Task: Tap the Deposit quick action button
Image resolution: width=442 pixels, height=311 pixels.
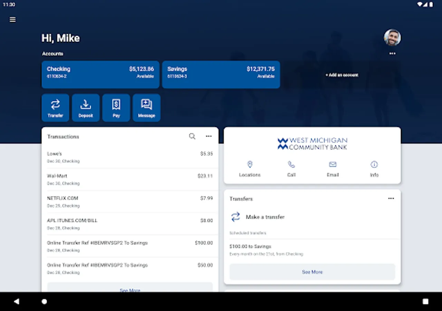Action: pyautogui.click(x=86, y=108)
